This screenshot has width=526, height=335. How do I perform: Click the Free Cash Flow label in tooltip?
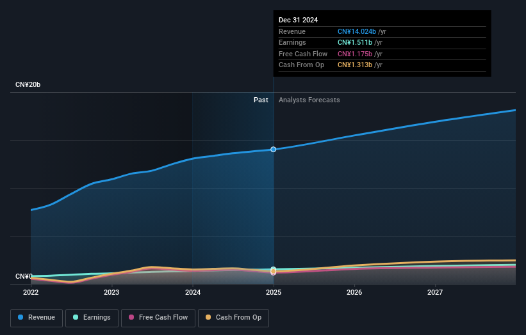tap(303, 54)
